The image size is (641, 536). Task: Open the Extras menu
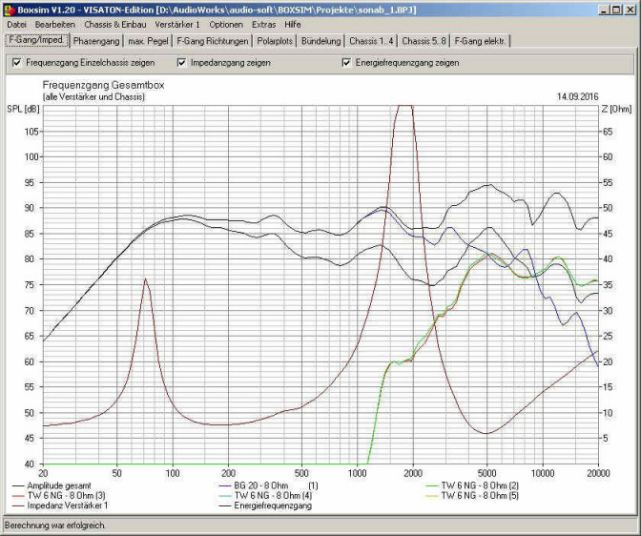(263, 24)
